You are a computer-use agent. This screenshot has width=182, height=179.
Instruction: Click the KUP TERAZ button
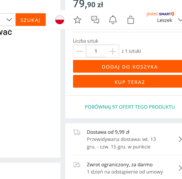click(x=130, y=82)
